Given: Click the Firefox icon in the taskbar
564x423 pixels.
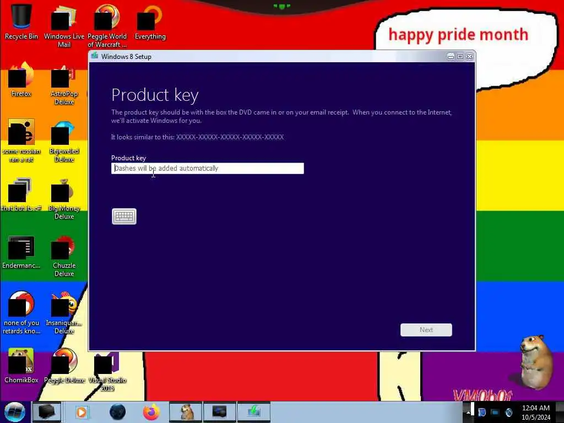Looking at the screenshot, I should (x=151, y=412).
